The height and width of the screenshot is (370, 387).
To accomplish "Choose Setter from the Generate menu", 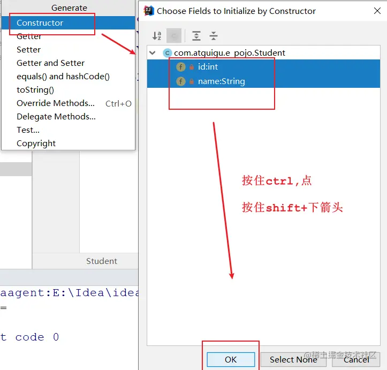I will coord(68,50).
